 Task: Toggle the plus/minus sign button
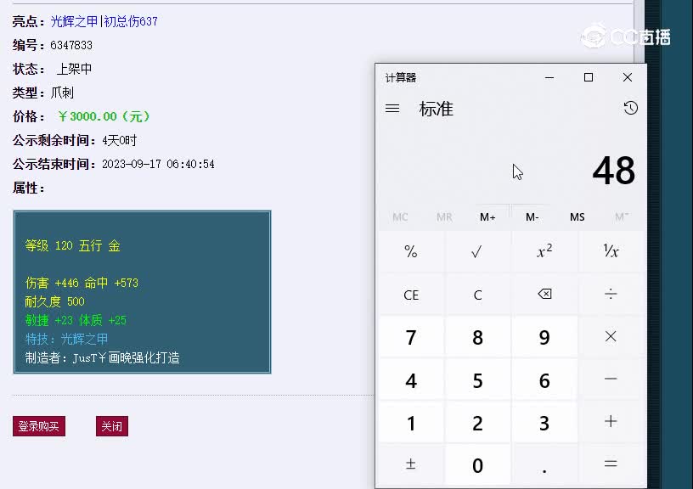(x=411, y=464)
